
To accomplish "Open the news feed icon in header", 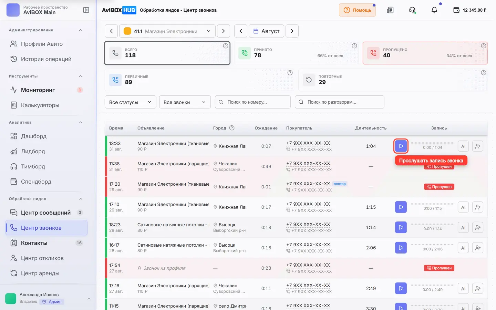I will coord(390,10).
